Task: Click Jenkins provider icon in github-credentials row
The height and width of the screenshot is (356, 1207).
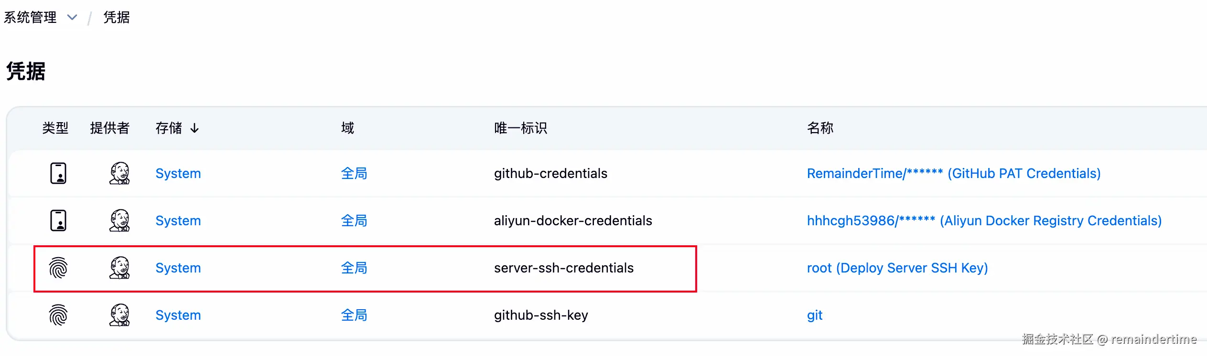Action: tap(119, 173)
